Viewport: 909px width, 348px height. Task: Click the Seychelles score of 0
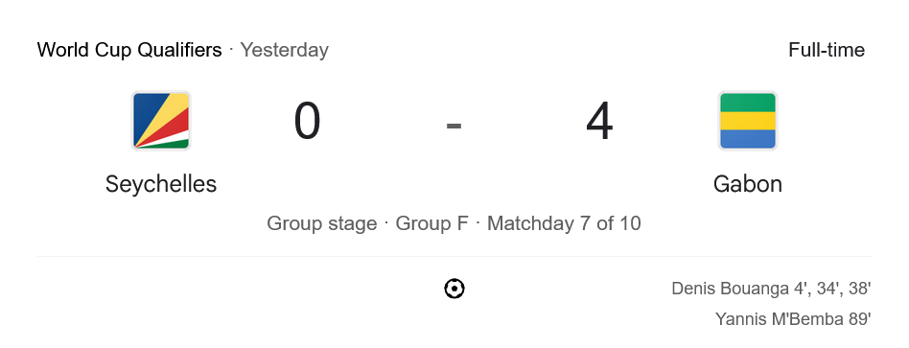coord(307,121)
